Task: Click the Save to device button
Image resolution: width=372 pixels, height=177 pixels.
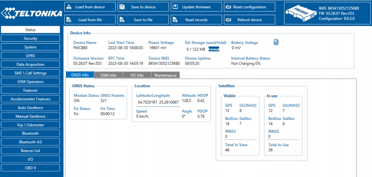Action: 143,7
